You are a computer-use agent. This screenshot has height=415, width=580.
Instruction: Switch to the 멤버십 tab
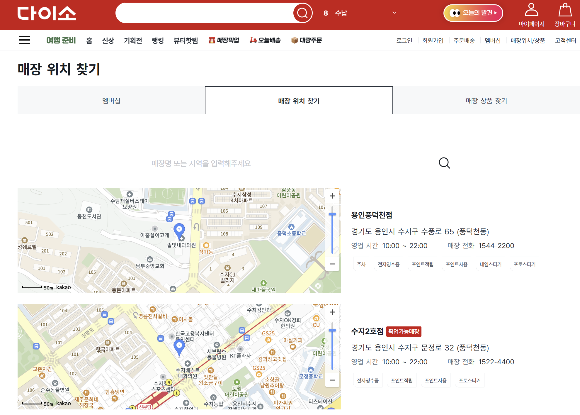(111, 101)
